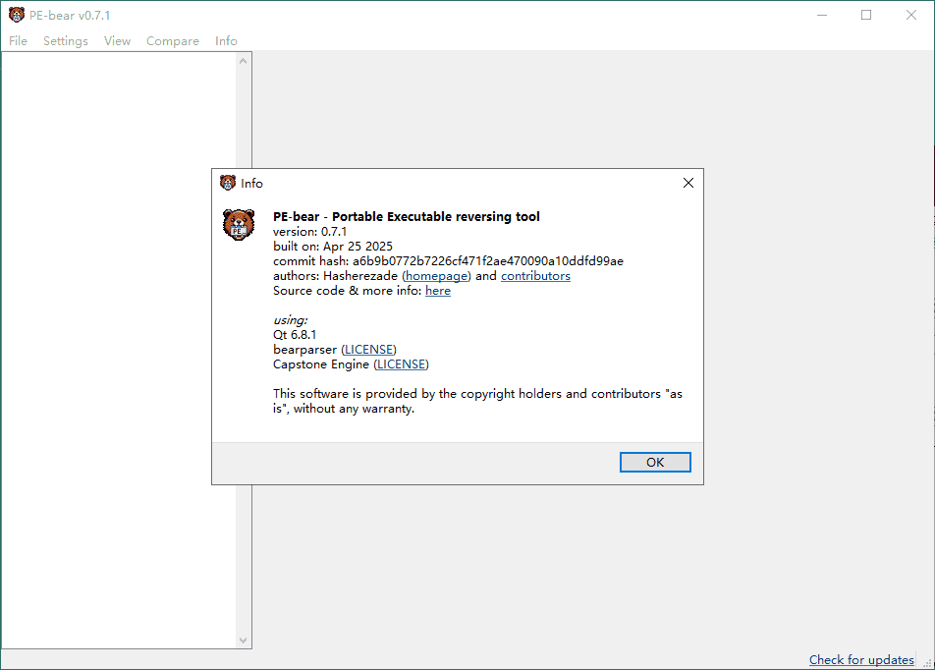
Task: Click the large PE-bear logo inside the Info dialog
Action: pos(238,225)
